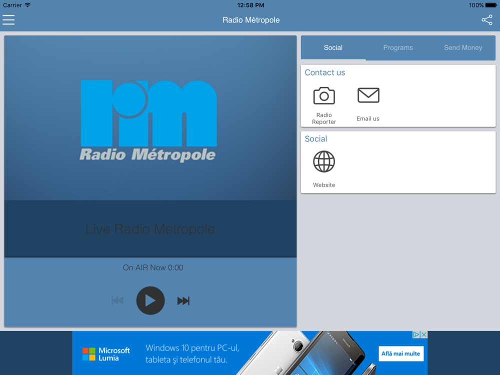500x375 pixels.
Task: Switch to the Programs tab
Action: tap(398, 48)
